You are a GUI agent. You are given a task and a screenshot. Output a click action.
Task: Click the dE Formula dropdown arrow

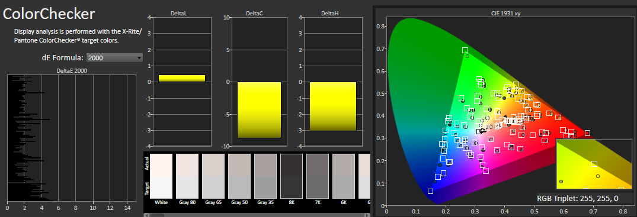[139, 57]
